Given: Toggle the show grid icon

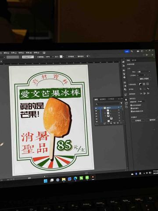Looking at the screenshot, I should [x=144, y=84].
